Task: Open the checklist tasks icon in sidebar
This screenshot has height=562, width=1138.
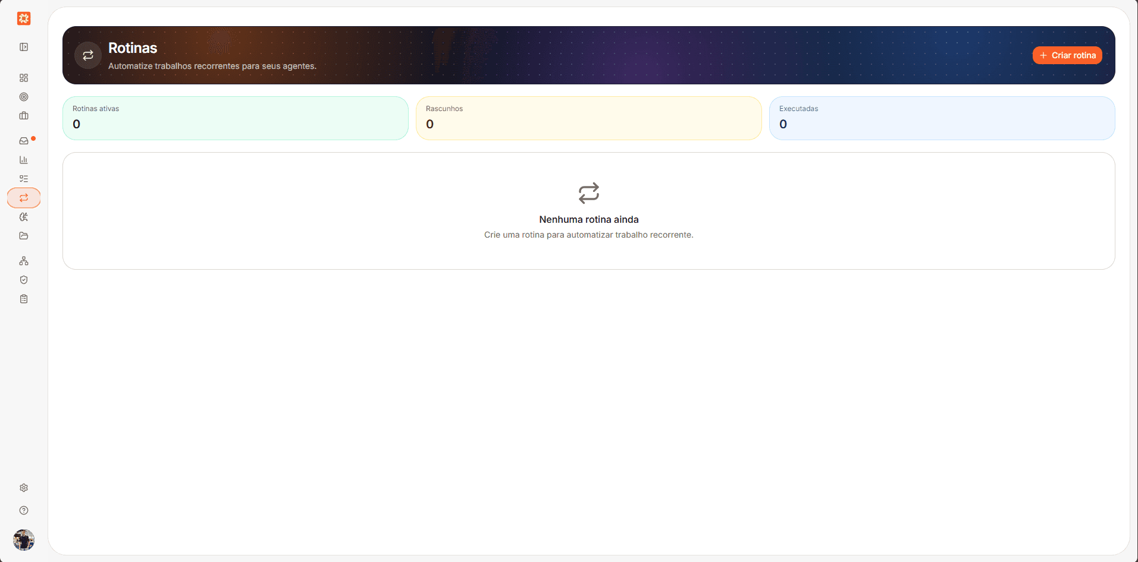Action: [24, 179]
